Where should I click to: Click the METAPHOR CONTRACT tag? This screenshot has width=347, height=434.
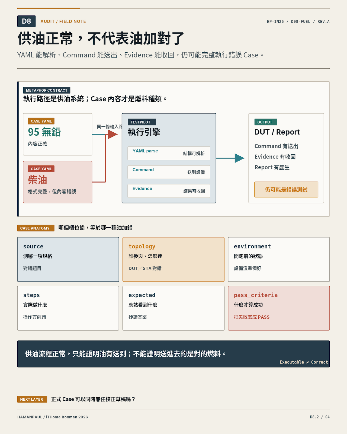[x=47, y=90]
